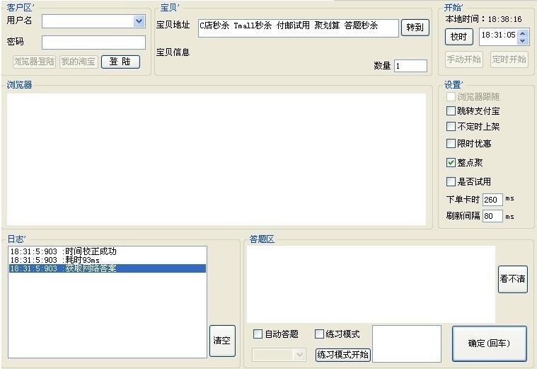Open the 用户名 dropdown arrow
The width and height of the screenshot is (537, 369).
click(x=139, y=21)
